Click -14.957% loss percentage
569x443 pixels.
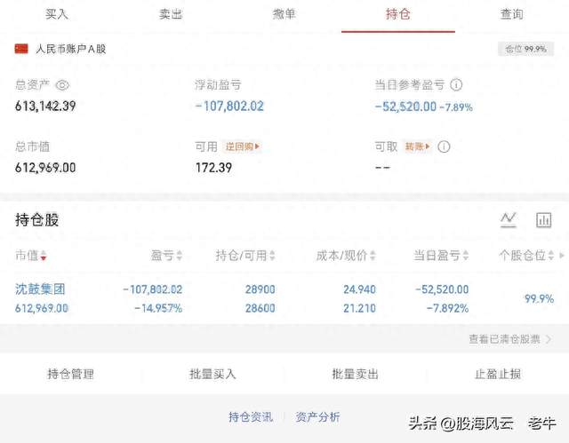[x=158, y=308]
